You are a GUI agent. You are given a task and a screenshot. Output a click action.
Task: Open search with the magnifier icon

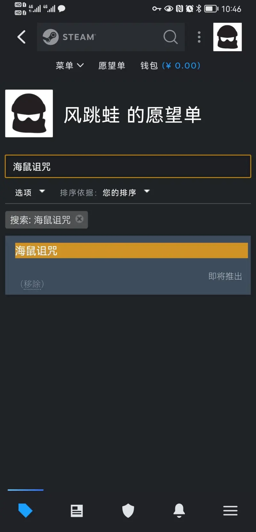[x=170, y=37]
